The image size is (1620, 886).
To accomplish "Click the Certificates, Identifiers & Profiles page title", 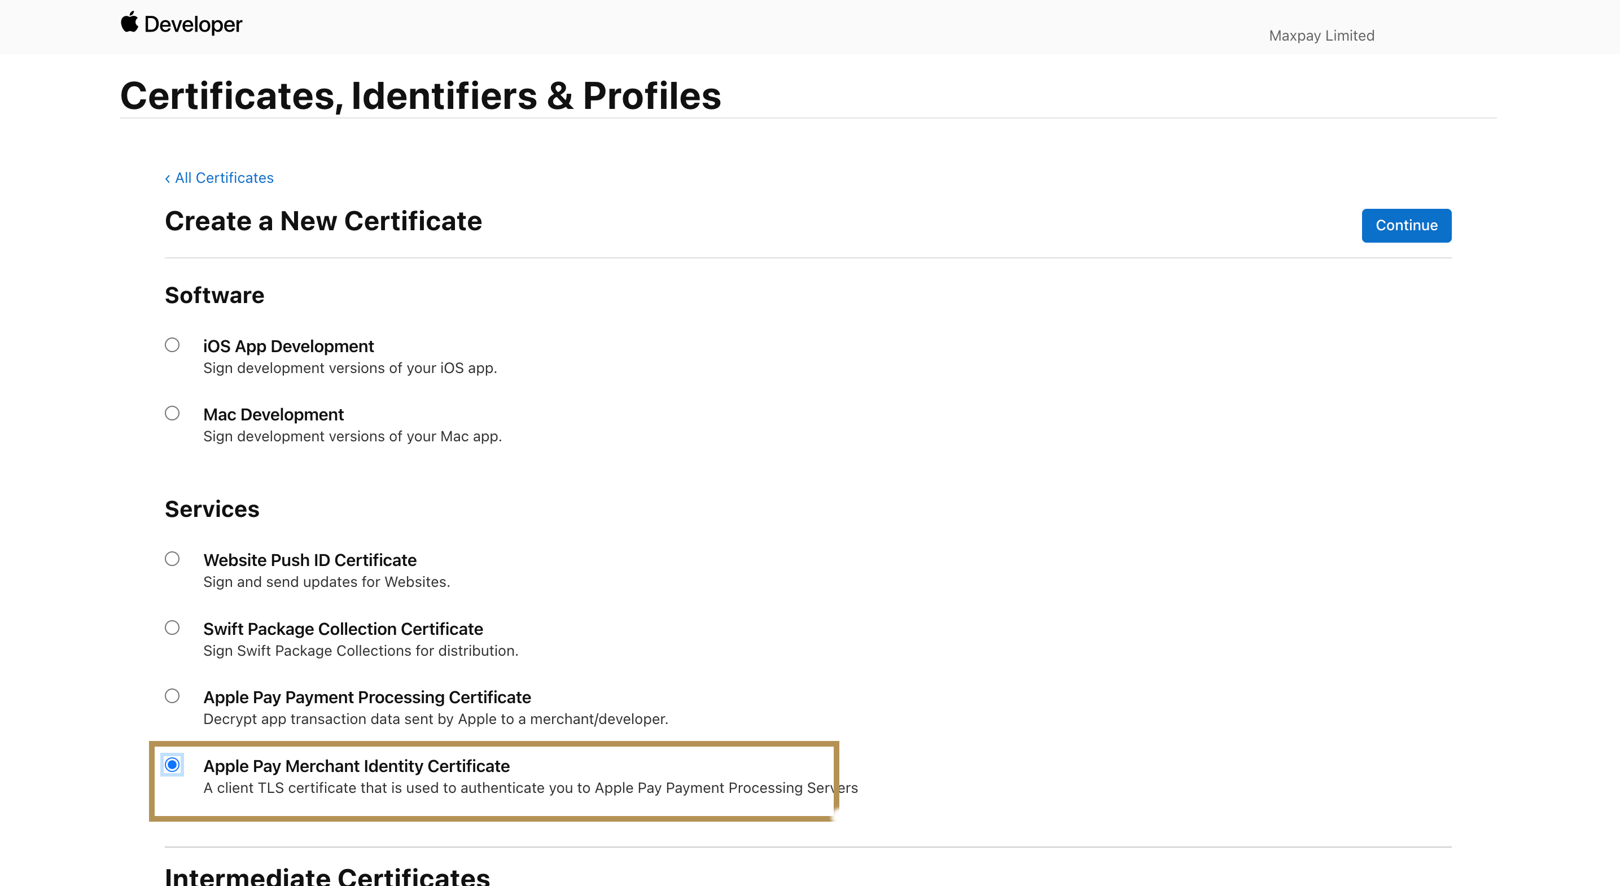I will (x=420, y=96).
